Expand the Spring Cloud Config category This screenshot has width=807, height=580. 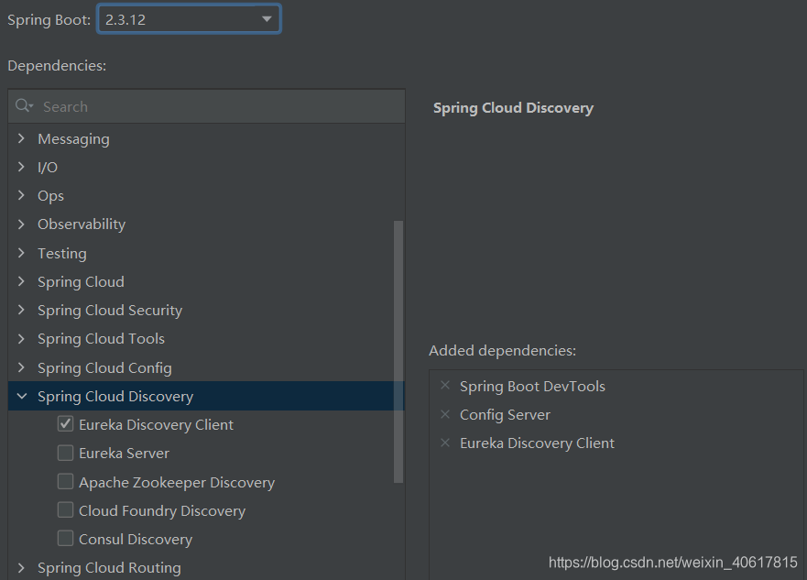(21, 367)
